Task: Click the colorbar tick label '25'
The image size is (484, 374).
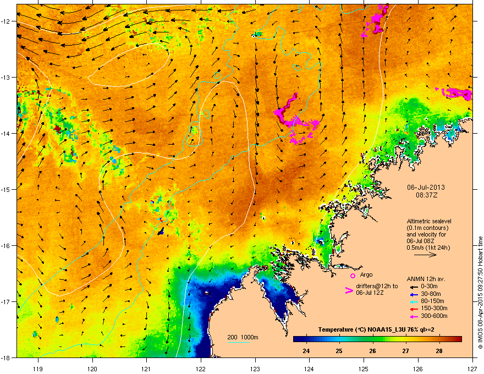Action: (339, 351)
